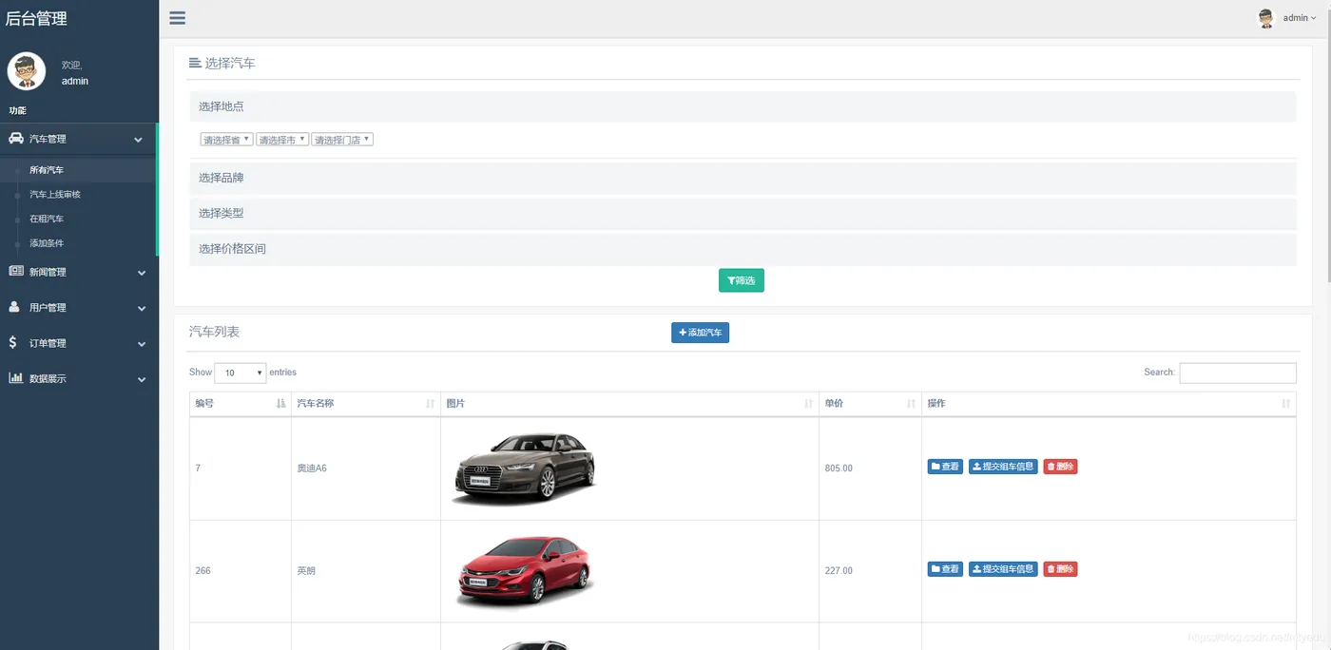Click the admin avatar in top bar
Image resolution: width=1331 pixels, height=650 pixels.
point(1265,18)
